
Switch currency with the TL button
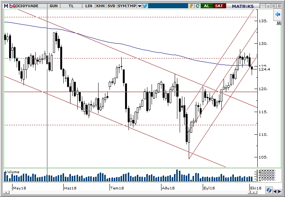tap(71, 6)
